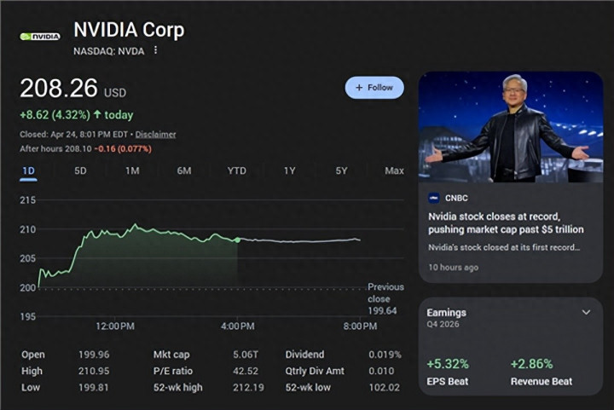Viewport: 614px width, 410px height.
Task: Click the 4:00PM closing point marker
Action: (x=237, y=240)
